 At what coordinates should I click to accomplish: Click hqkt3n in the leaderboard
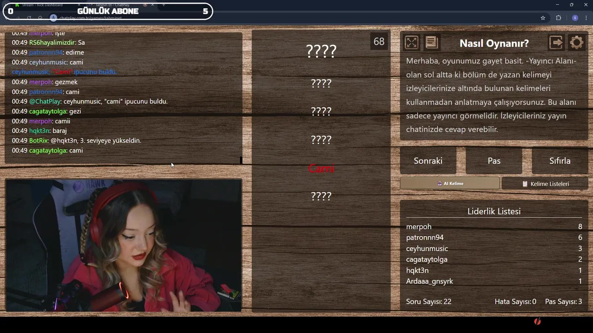point(417,270)
